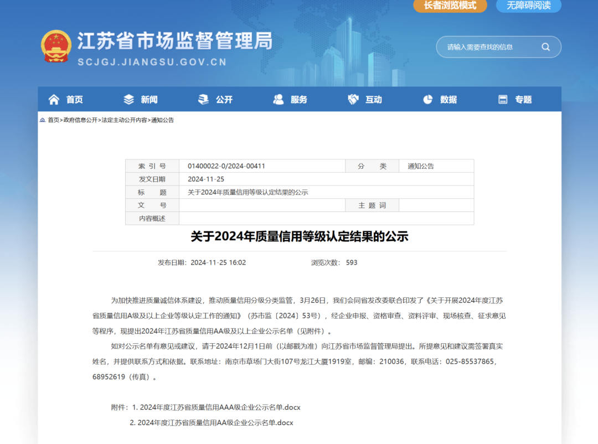This screenshot has height=444, width=598.
Task: Toggle 无障碍阅读 accessibility reading
Action: tap(528, 6)
